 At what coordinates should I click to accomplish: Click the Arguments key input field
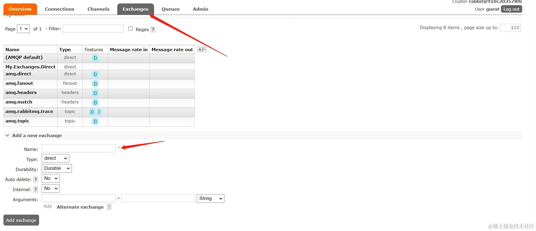pos(78,198)
